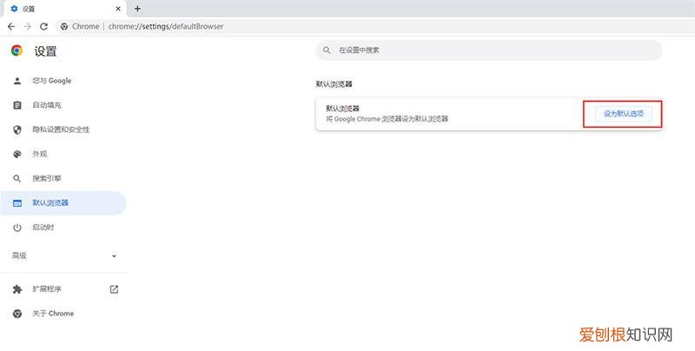Click the magnifier icon in settings search box

[x=327, y=50]
